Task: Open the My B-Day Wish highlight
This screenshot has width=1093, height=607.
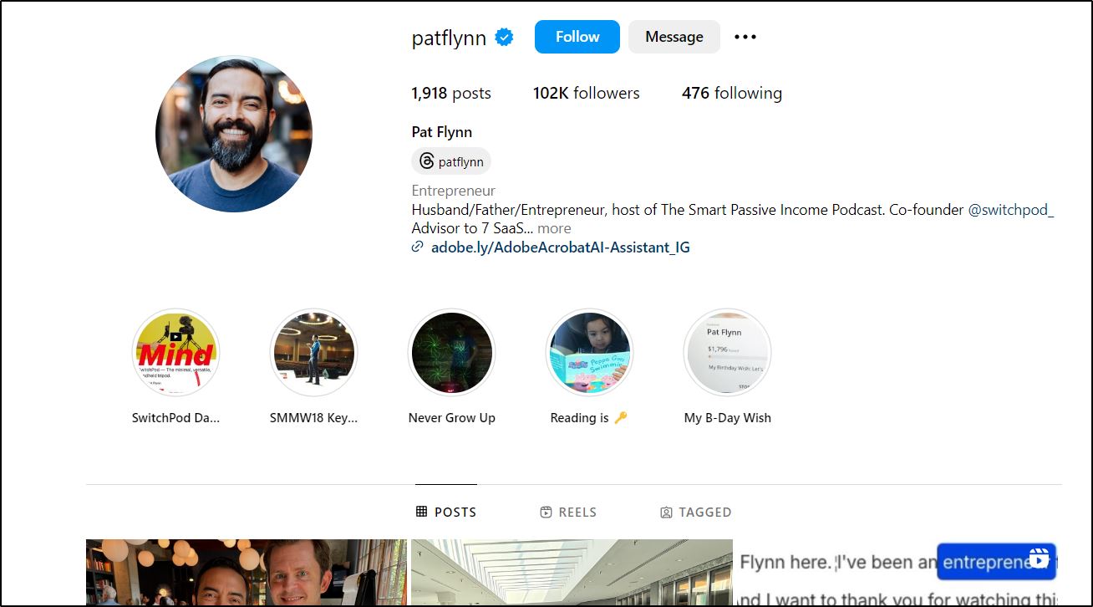Action: pyautogui.click(x=727, y=352)
